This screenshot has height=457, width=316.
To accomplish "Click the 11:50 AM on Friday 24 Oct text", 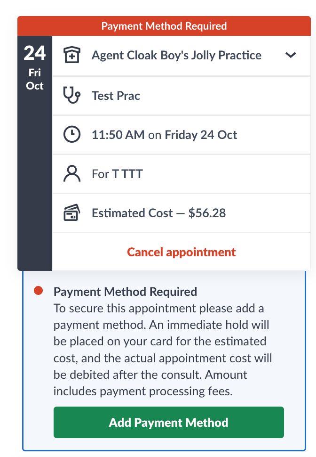I will [164, 135].
